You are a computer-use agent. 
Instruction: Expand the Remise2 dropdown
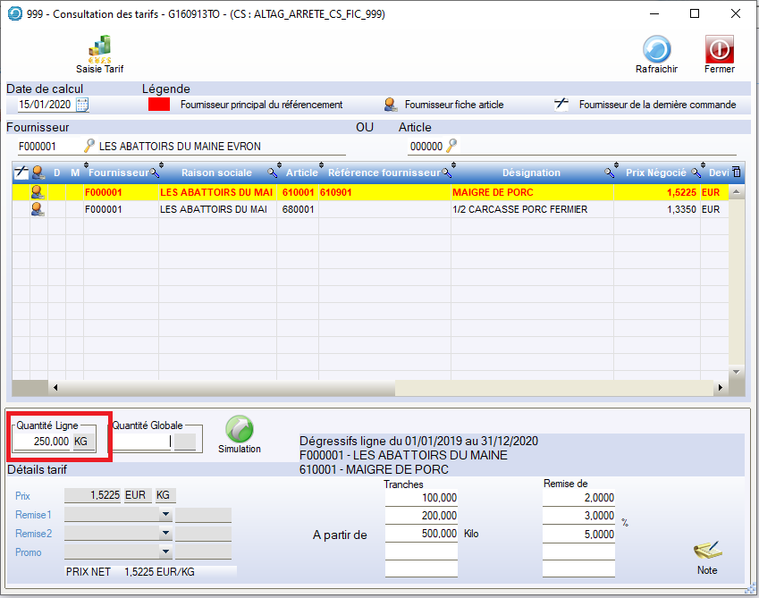pyautogui.click(x=165, y=533)
